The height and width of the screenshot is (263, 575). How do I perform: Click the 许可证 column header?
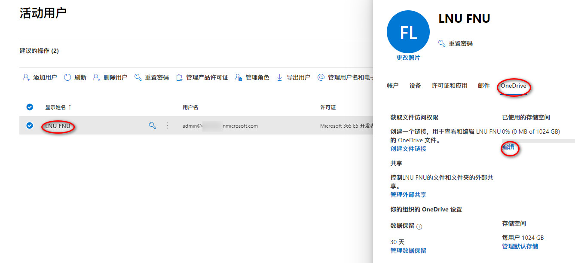(x=328, y=107)
